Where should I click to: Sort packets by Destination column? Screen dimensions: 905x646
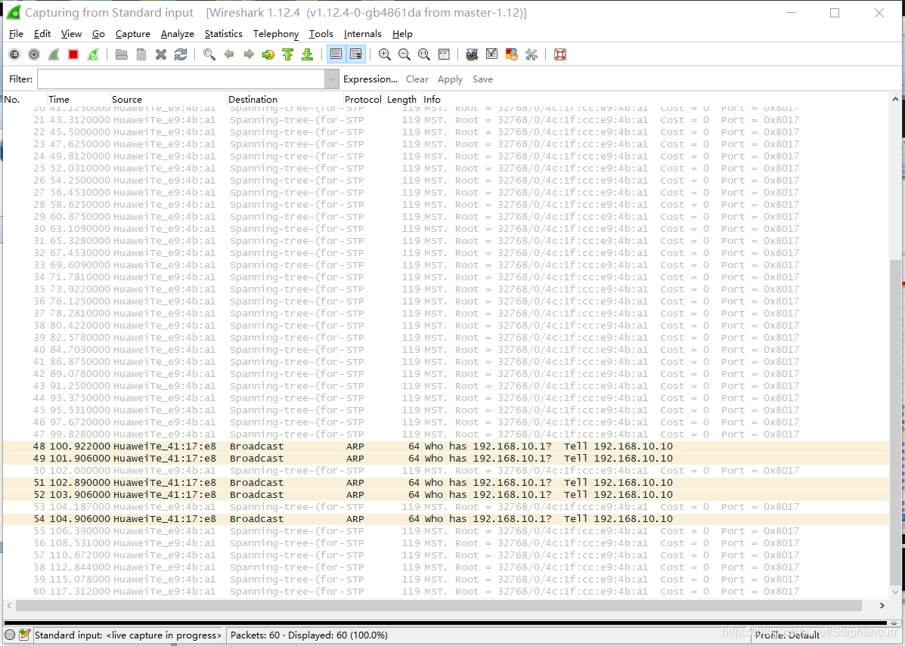point(285,99)
